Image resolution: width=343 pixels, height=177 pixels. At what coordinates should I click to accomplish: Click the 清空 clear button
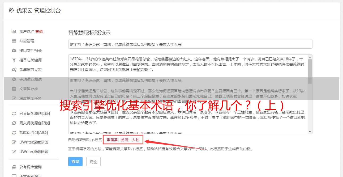point(93,162)
